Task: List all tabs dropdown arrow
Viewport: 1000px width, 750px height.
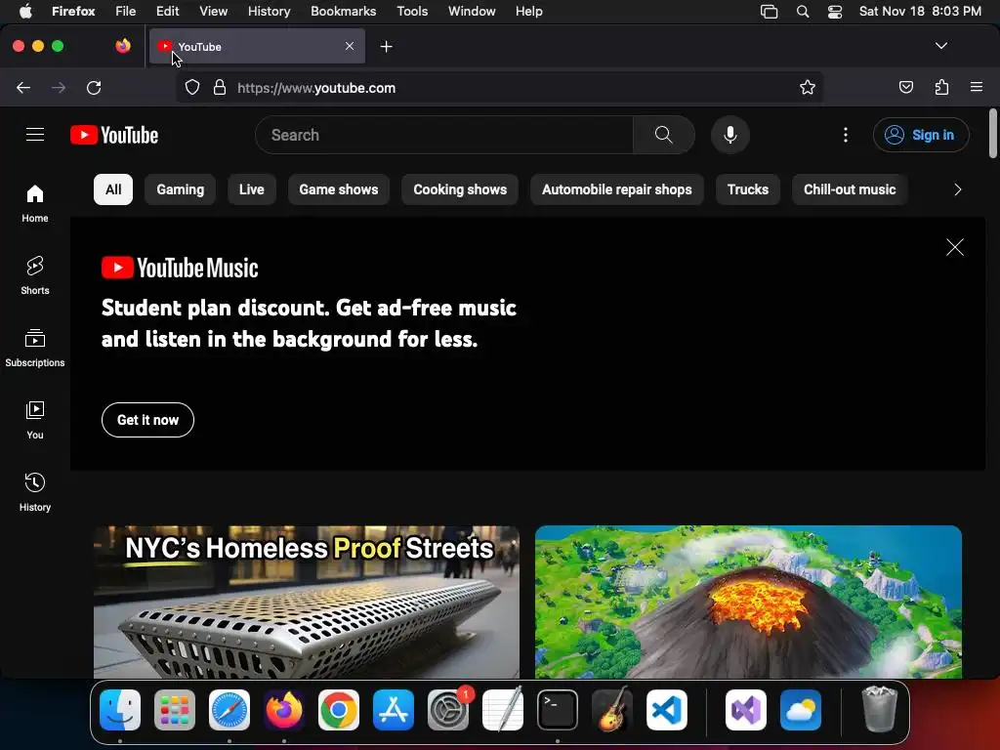Action: click(x=941, y=46)
